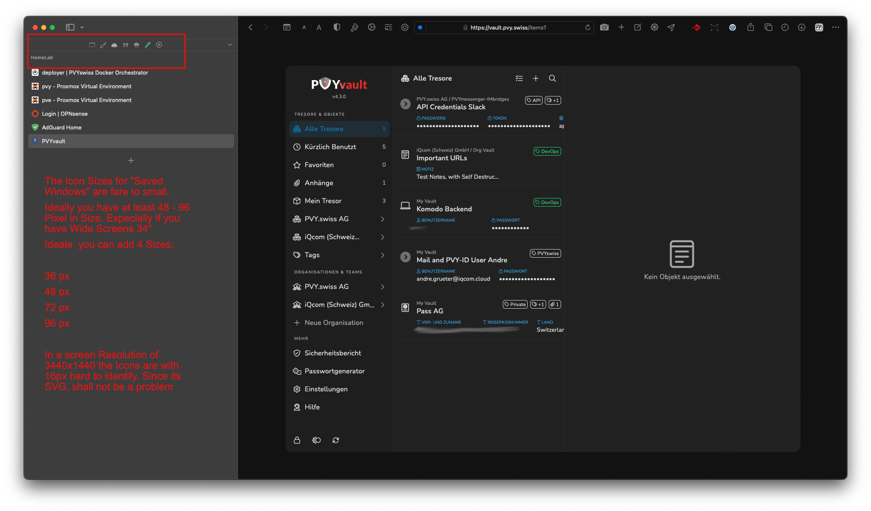Toggle the shield content blocker icon
The height and width of the screenshot is (511, 871).
[337, 27]
